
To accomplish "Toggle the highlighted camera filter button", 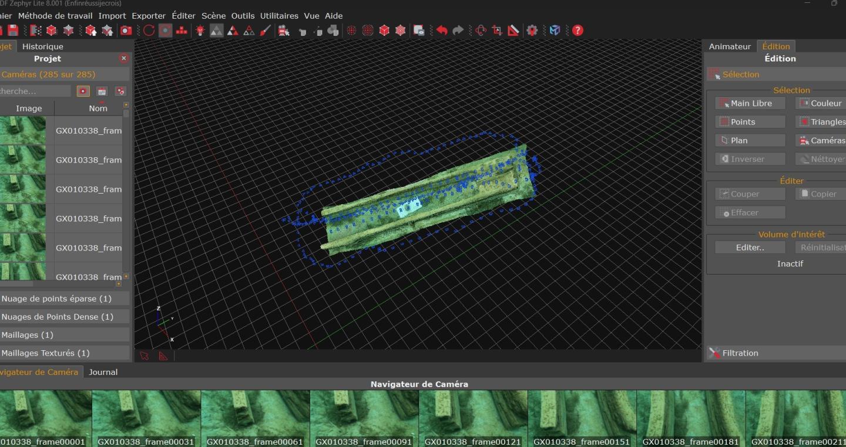I will [83, 92].
